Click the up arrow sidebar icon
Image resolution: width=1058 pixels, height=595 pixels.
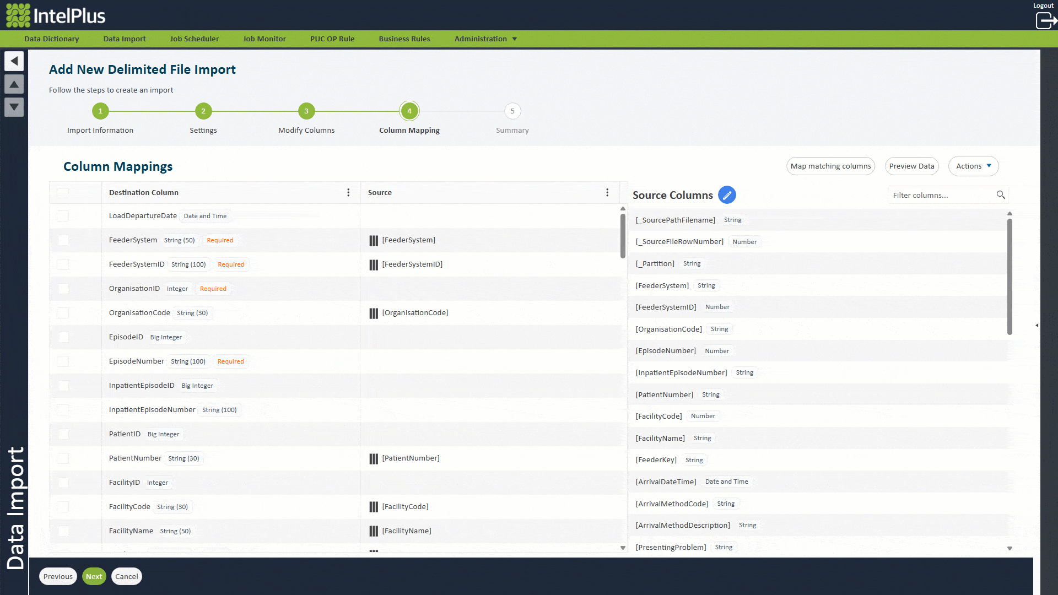click(14, 84)
